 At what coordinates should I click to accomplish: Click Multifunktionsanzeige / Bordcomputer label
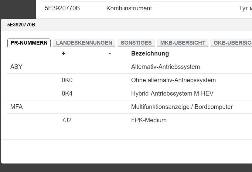tap(182, 107)
